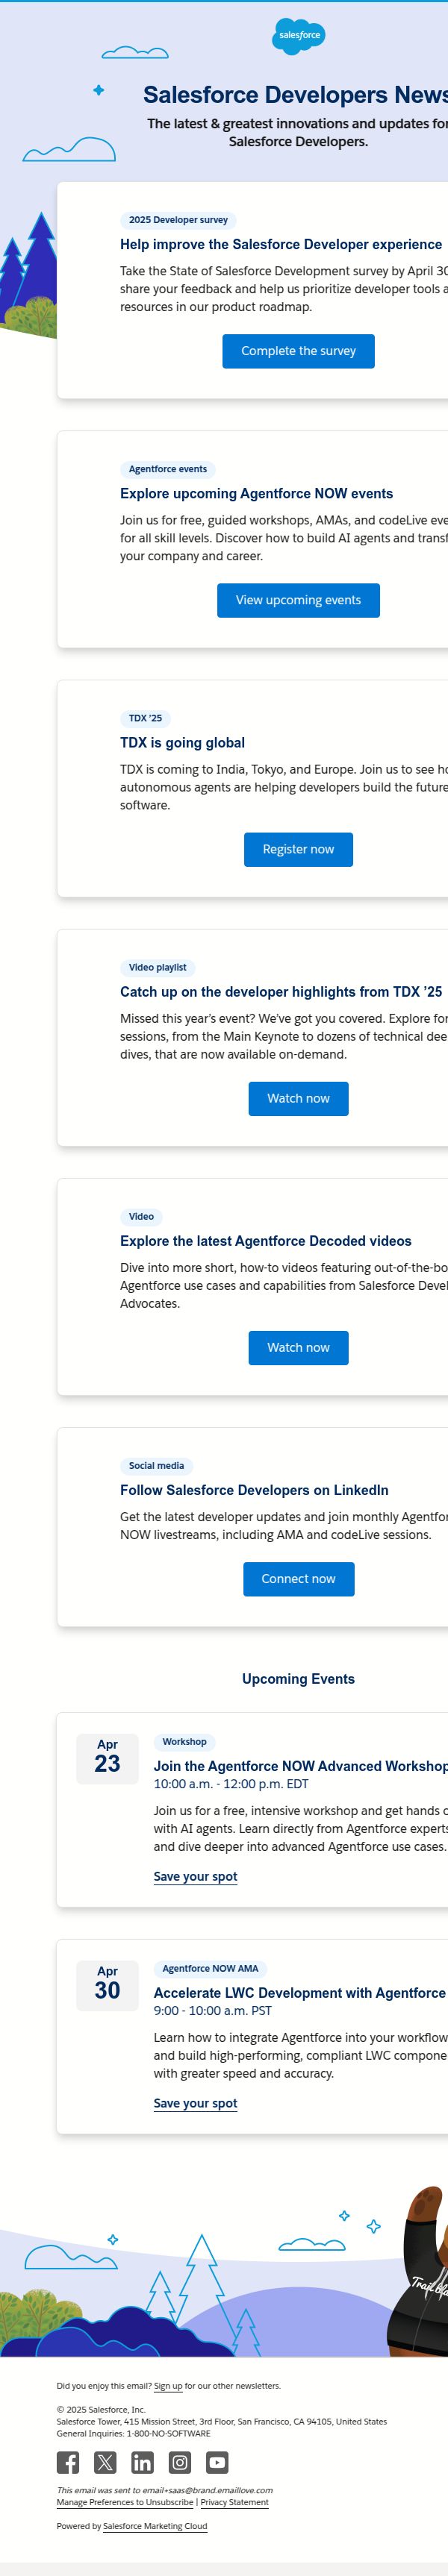Follow Save your spot for Apr 30 AMA

click(195, 2103)
